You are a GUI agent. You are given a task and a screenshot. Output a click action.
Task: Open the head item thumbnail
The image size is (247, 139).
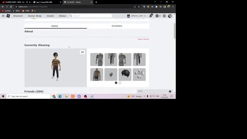tap(111, 75)
